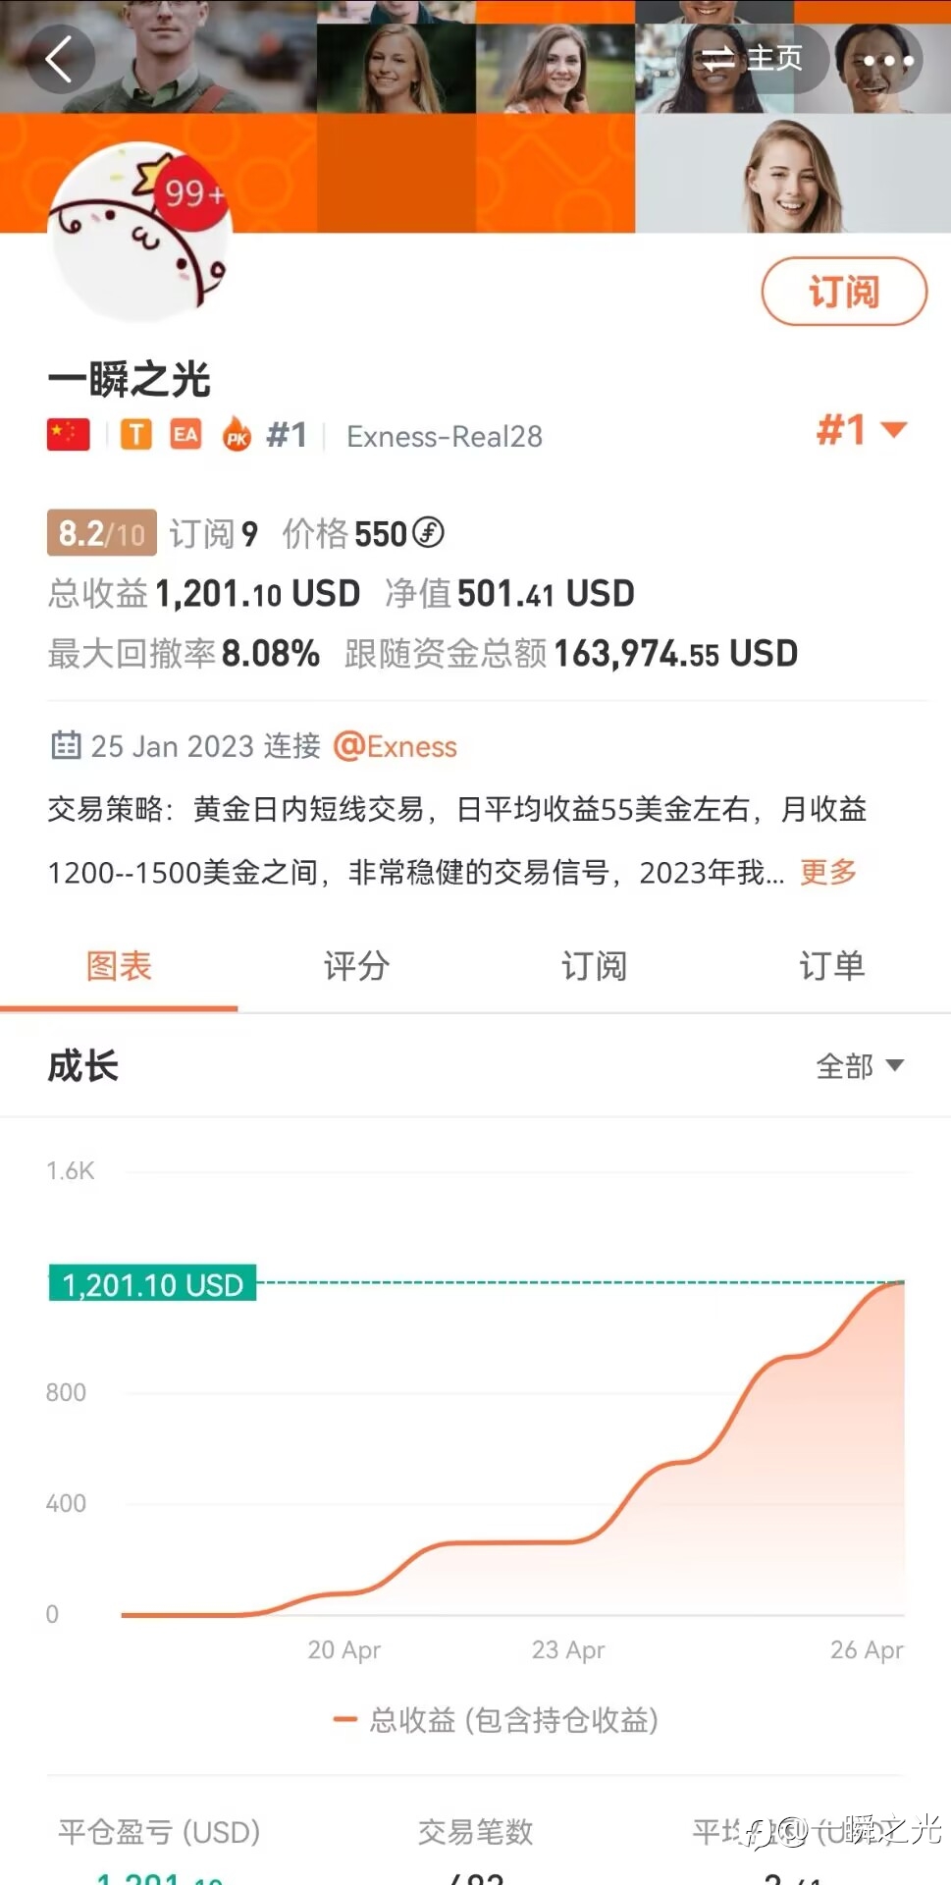Tap the 8.2/10 rating score badge
Viewport: 951px width, 1885px height.
[102, 533]
